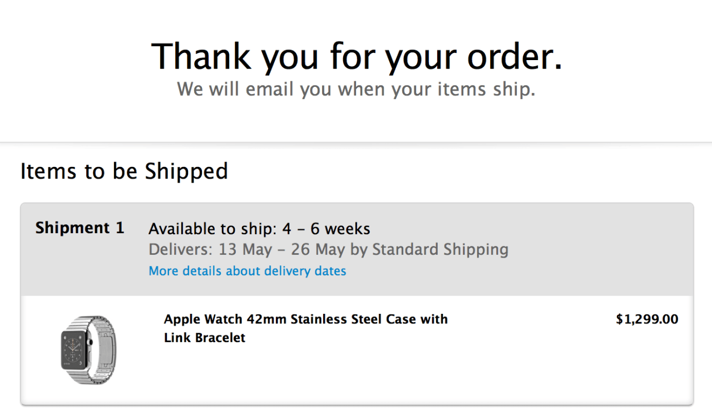Image resolution: width=712 pixels, height=414 pixels.
Task: Click the word "order" in the main heading
Action: [x=513, y=56]
